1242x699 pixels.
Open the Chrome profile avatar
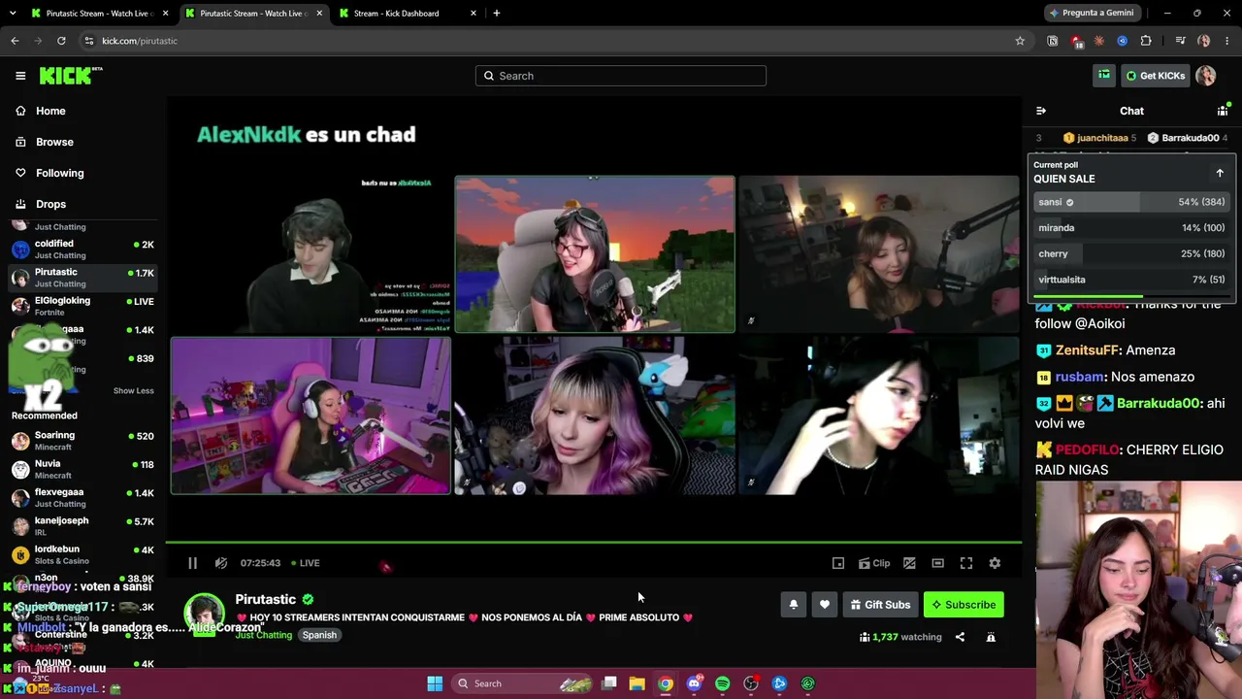pos(1204,41)
